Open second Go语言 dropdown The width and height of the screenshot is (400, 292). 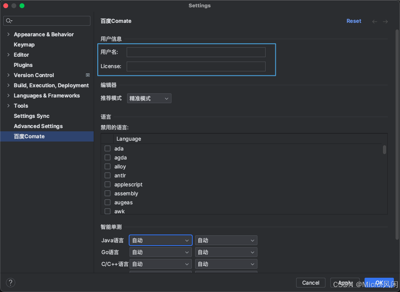226,252
